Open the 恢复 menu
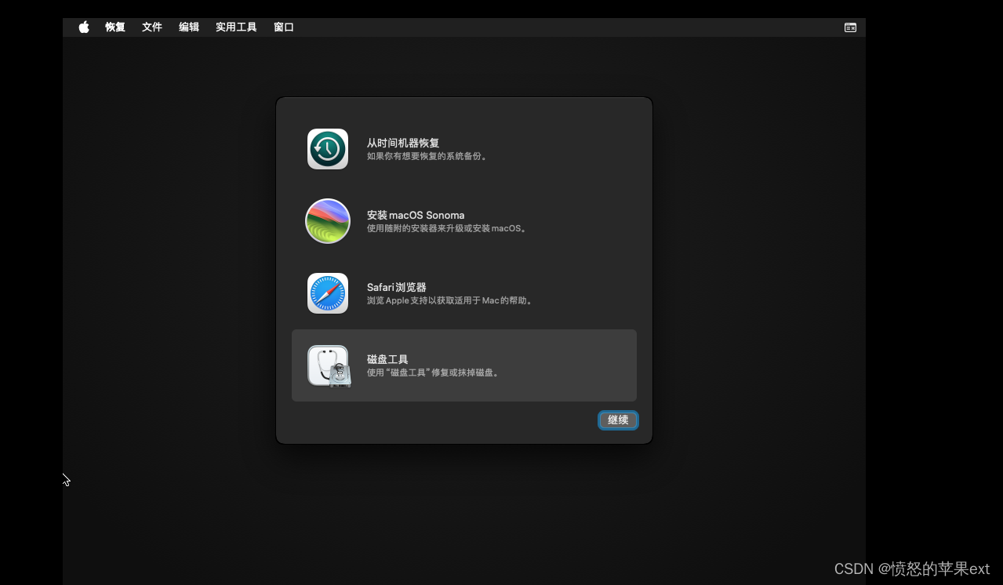Screen dimensions: 1003x585 pos(115,27)
